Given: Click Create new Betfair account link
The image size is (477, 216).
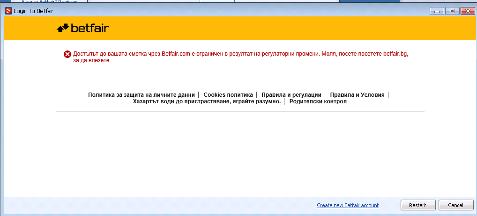Looking at the screenshot, I should coord(348,205).
